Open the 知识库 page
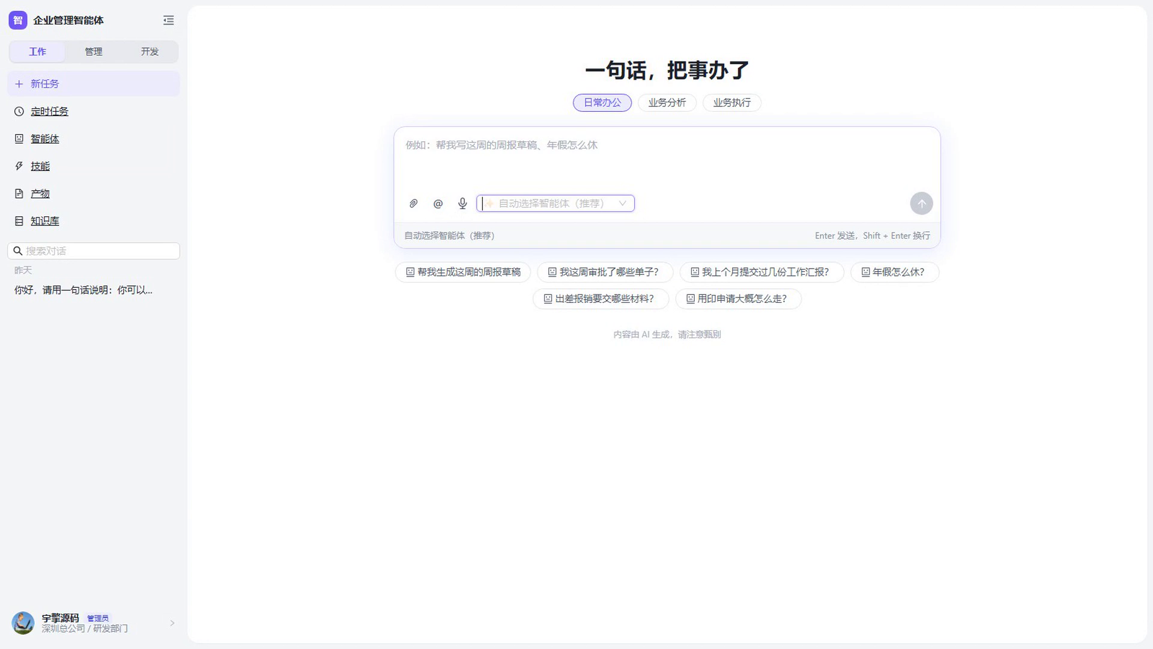The width and height of the screenshot is (1153, 649). pyautogui.click(x=94, y=221)
